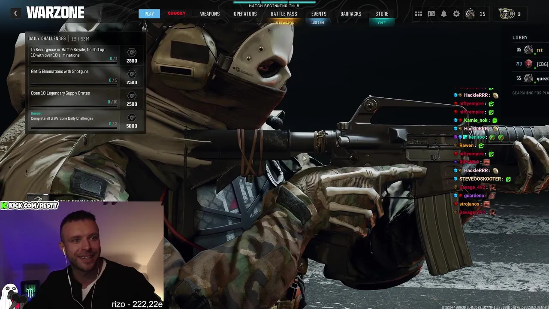Open the EVENTS tab
Screen dimensions: 549x309
point(319,14)
